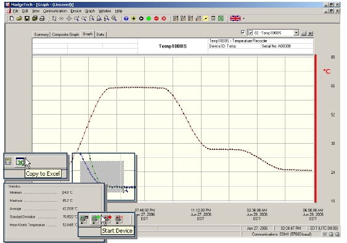Switch to the Data tab

(x=100, y=35)
